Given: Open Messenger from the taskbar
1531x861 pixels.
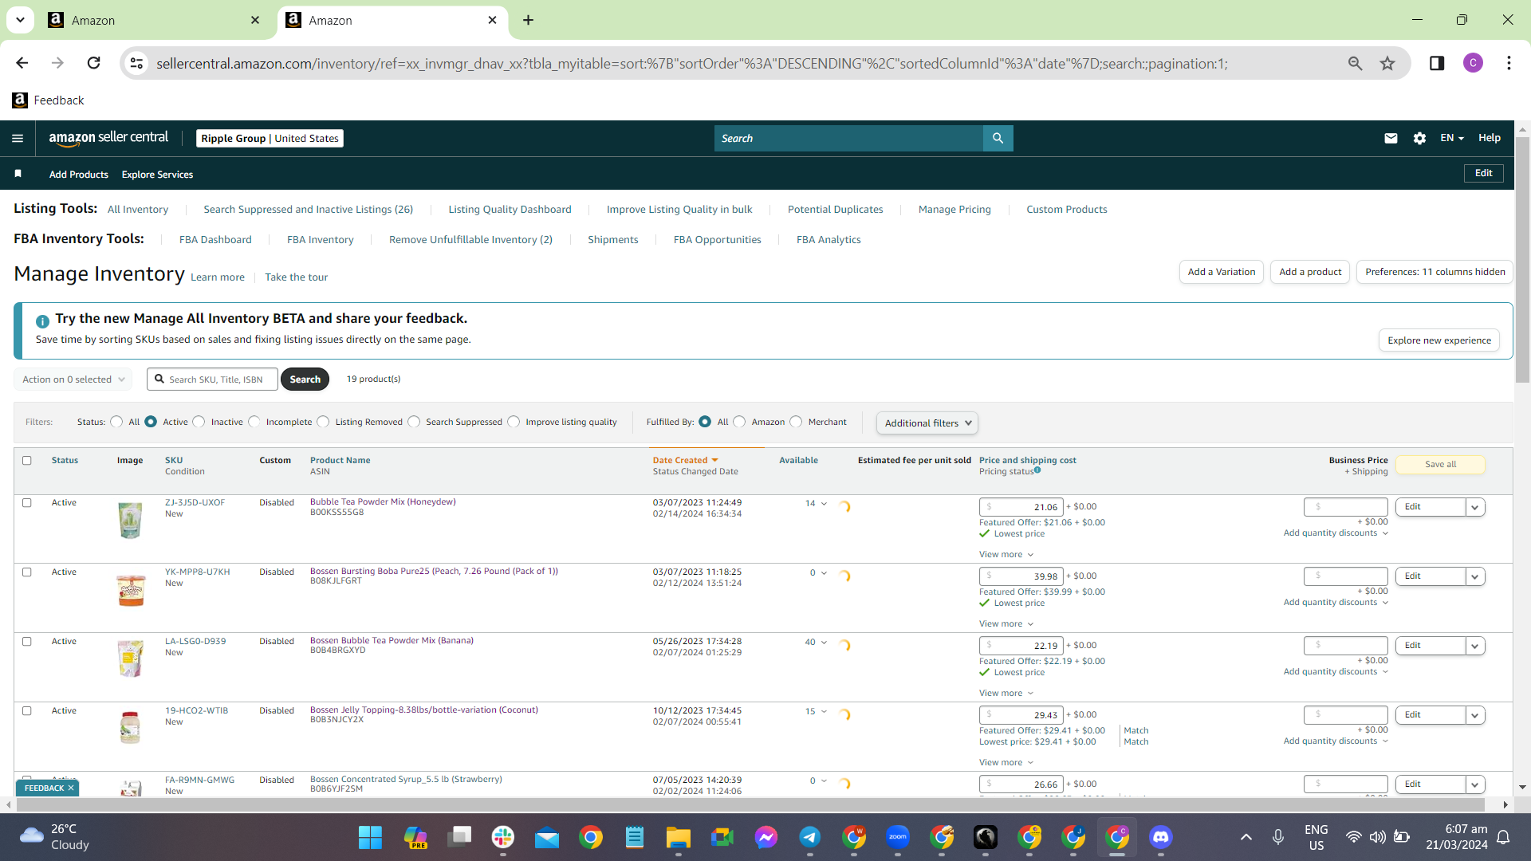Looking at the screenshot, I should coord(766,837).
